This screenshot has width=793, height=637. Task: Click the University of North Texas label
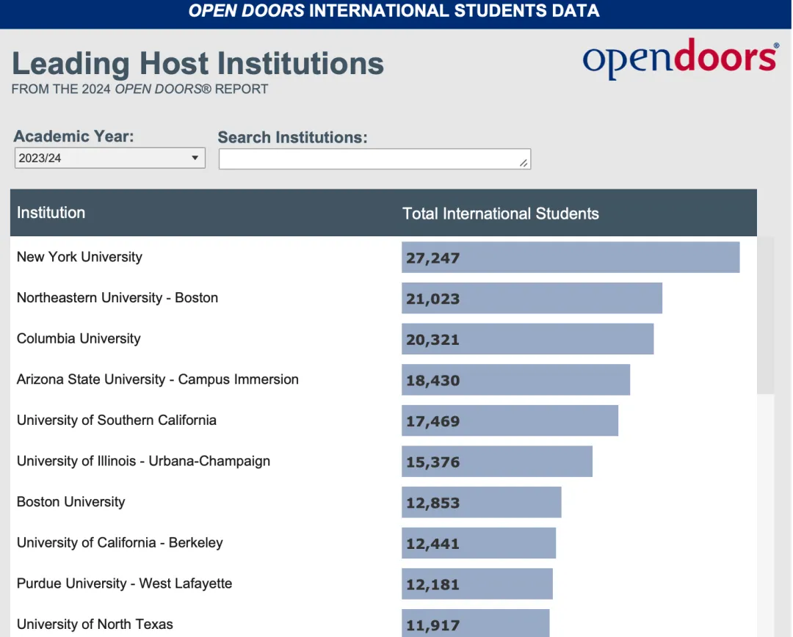click(x=95, y=625)
